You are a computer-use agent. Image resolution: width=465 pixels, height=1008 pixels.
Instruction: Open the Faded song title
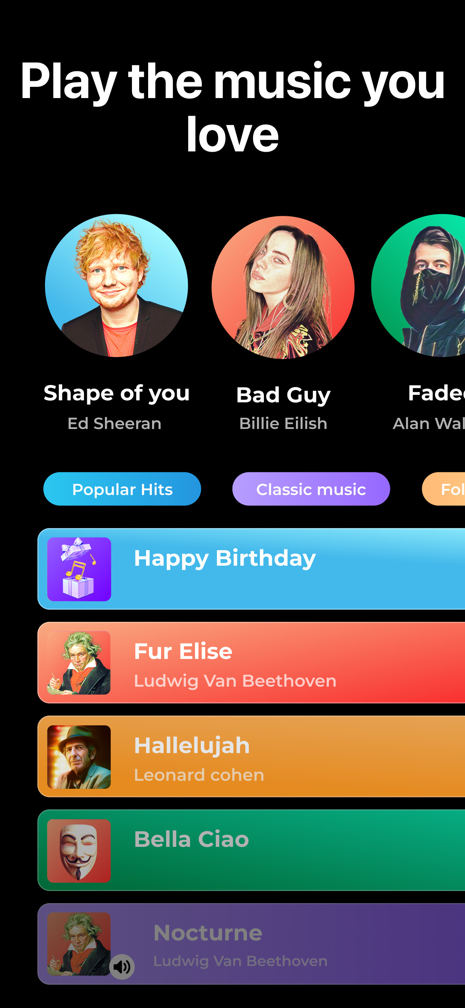[x=437, y=393]
